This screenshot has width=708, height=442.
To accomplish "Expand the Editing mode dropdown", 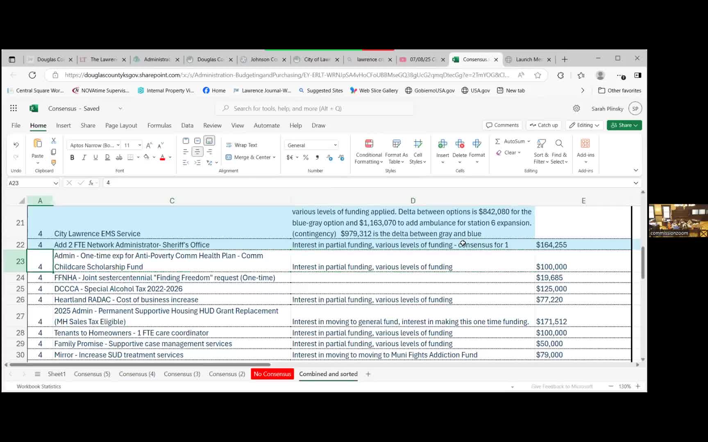I will pos(584,125).
